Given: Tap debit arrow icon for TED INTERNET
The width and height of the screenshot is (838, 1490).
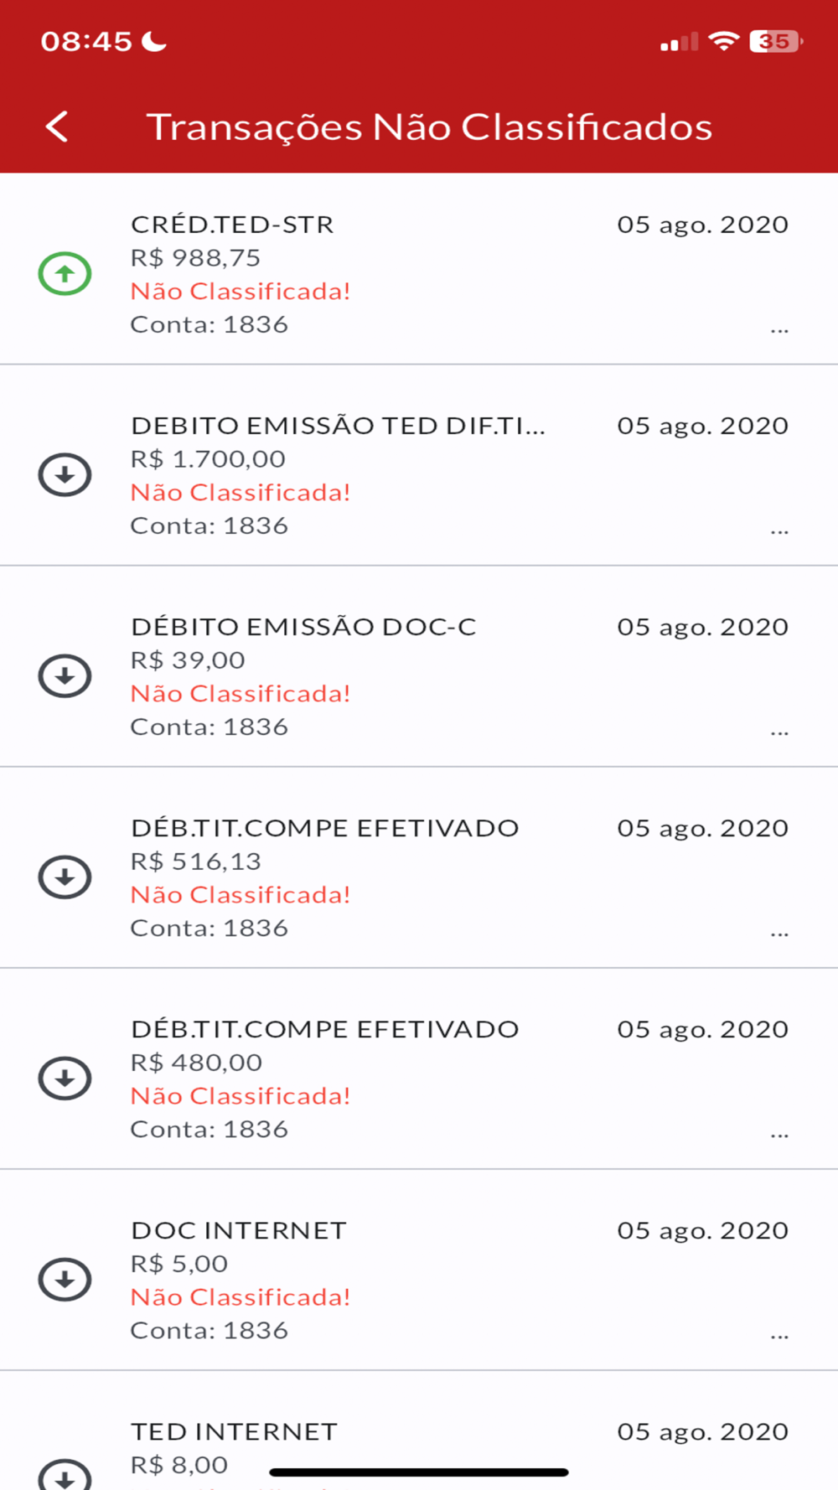Looking at the screenshot, I should click(x=65, y=1474).
